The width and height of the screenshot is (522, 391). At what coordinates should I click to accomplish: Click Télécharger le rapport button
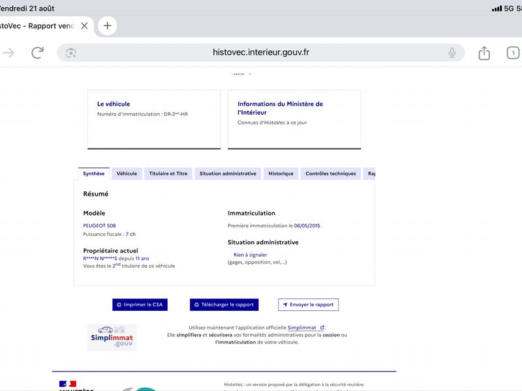pos(224,304)
